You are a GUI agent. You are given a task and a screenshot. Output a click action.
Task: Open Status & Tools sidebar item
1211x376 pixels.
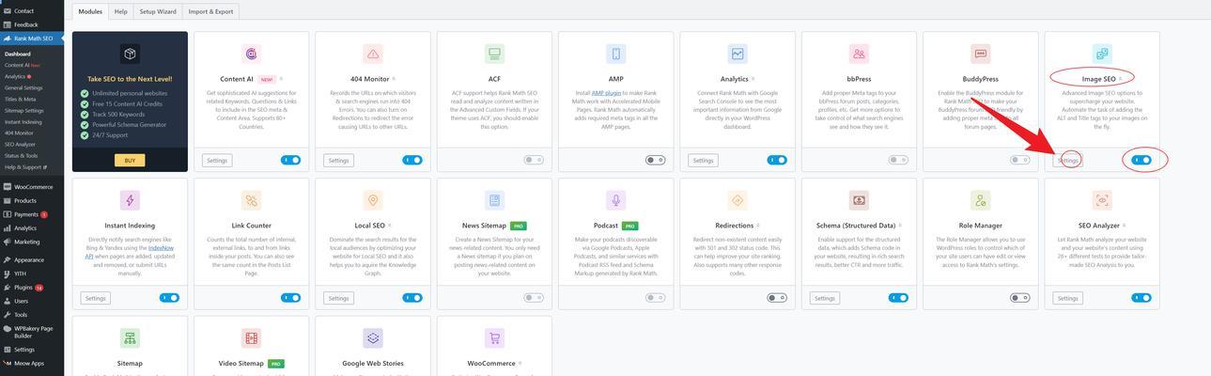[21, 155]
